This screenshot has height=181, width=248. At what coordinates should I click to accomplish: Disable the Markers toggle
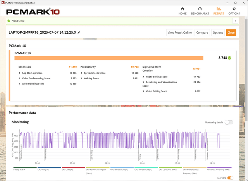(230, 178)
